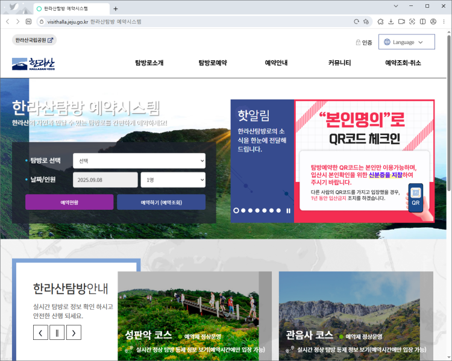Open the 탐방로예약 menu
The width and height of the screenshot is (452, 361).
tap(213, 63)
